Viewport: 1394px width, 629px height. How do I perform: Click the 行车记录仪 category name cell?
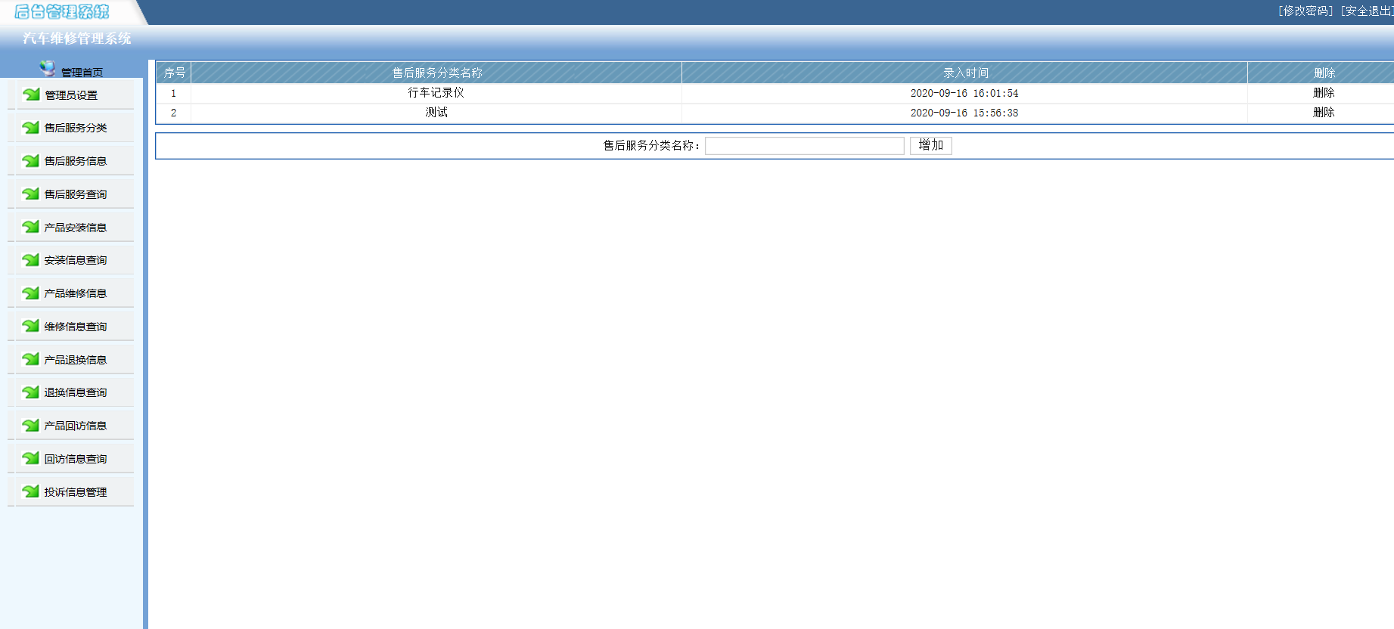(x=436, y=93)
